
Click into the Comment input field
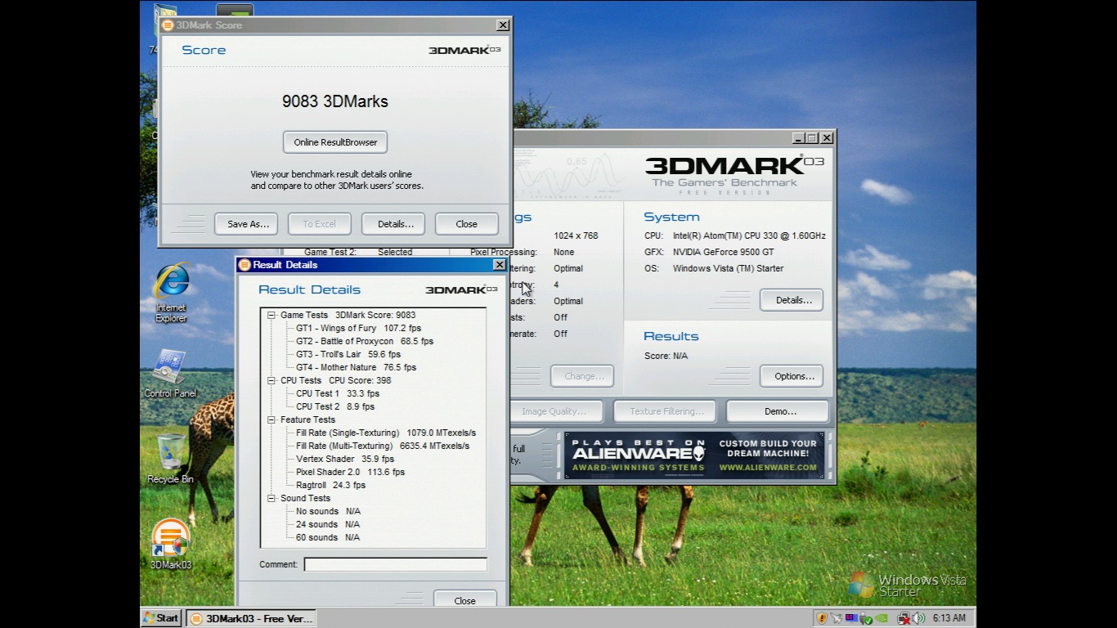(396, 564)
